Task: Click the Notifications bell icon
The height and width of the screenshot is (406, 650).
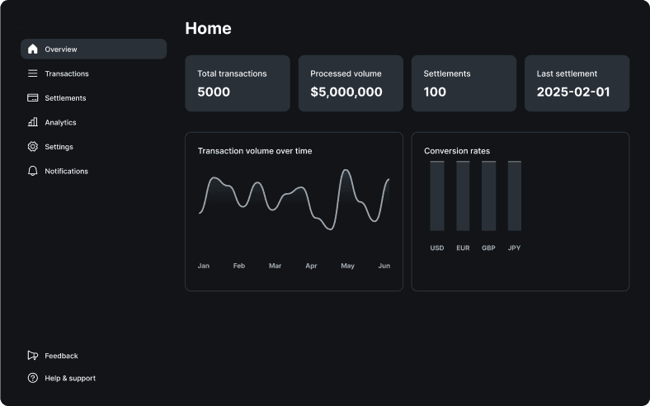Action: pyautogui.click(x=33, y=171)
